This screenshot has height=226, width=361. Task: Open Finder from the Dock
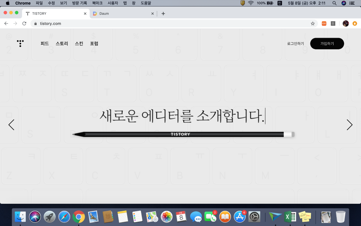coord(20,217)
